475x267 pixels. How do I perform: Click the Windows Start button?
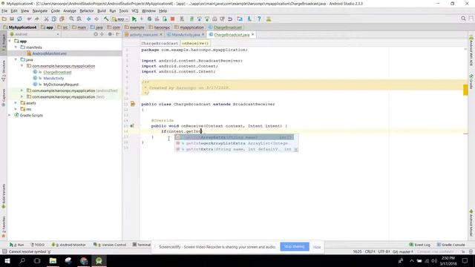click(x=7, y=260)
